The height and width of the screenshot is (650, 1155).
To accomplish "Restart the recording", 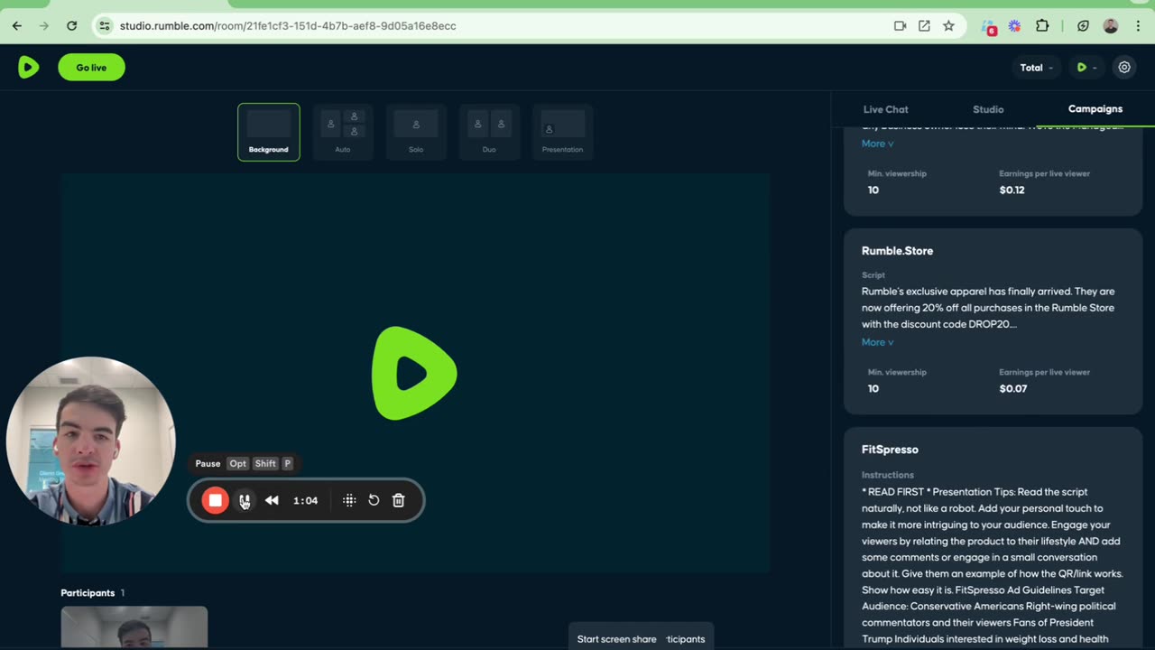I will [x=374, y=500].
